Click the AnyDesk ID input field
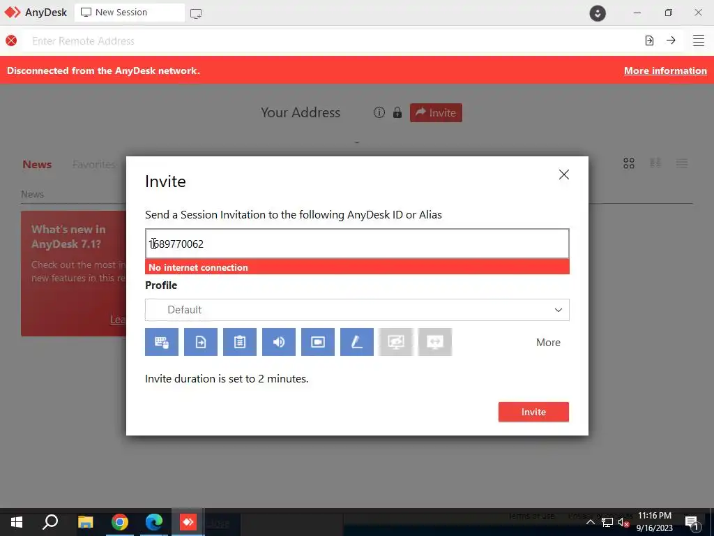This screenshot has height=536, width=714. 357,244
